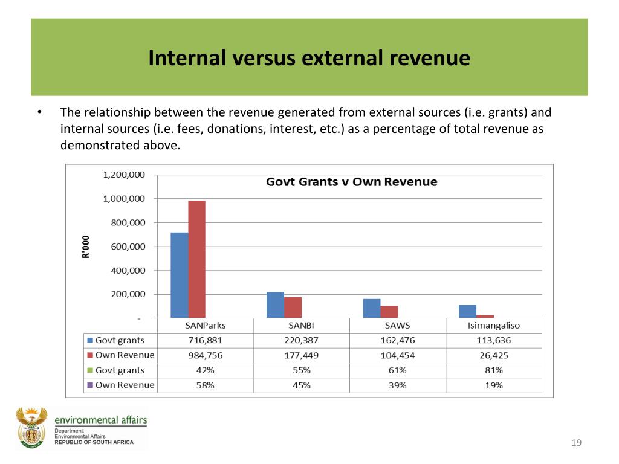Click the red Own Revenue legend swatch

pyautogui.click(x=89, y=355)
